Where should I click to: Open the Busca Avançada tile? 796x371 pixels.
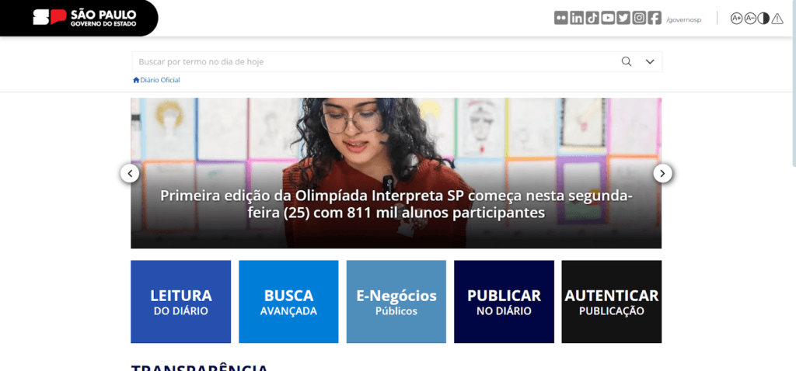point(288,302)
